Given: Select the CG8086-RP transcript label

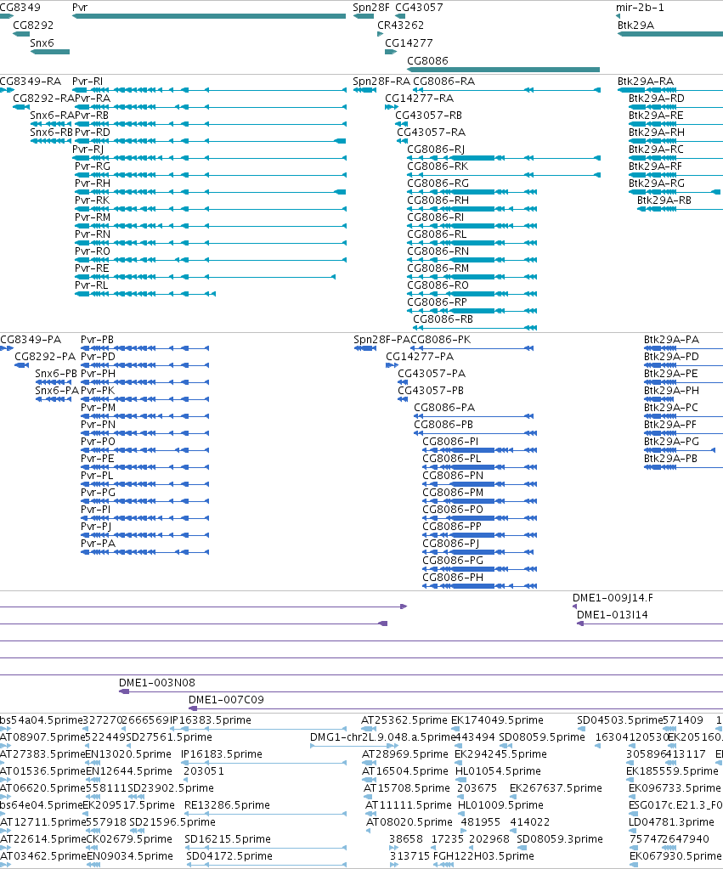Looking at the screenshot, I should 437,302.
